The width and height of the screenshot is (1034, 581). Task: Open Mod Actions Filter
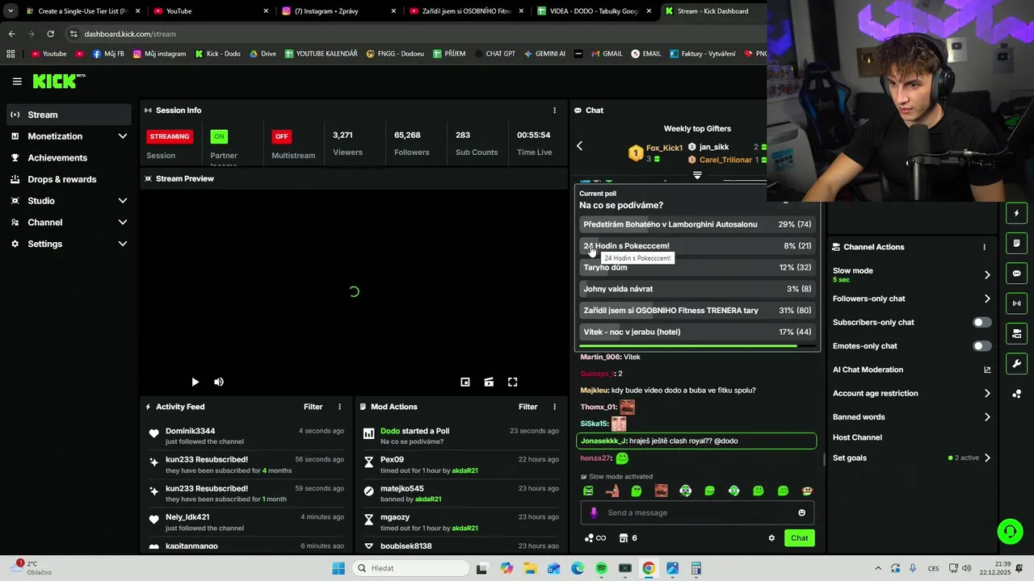click(528, 407)
